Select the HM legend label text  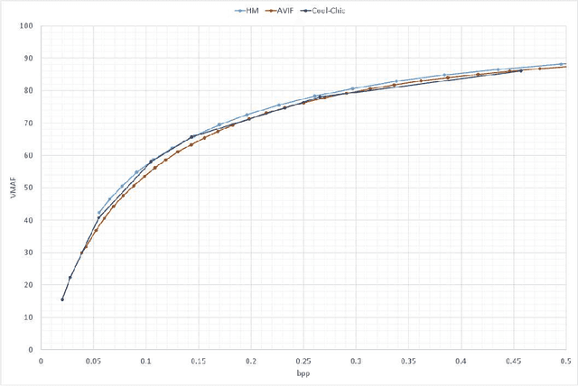click(252, 11)
